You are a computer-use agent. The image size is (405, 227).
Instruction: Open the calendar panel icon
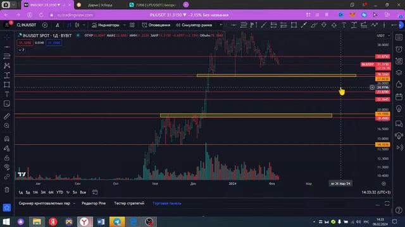click(399, 96)
